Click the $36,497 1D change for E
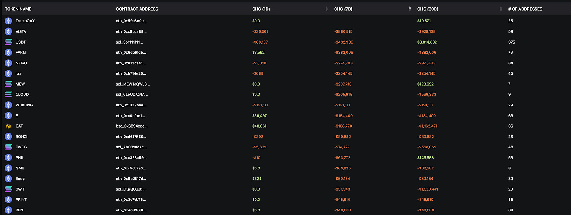 [x=260, y=116]
